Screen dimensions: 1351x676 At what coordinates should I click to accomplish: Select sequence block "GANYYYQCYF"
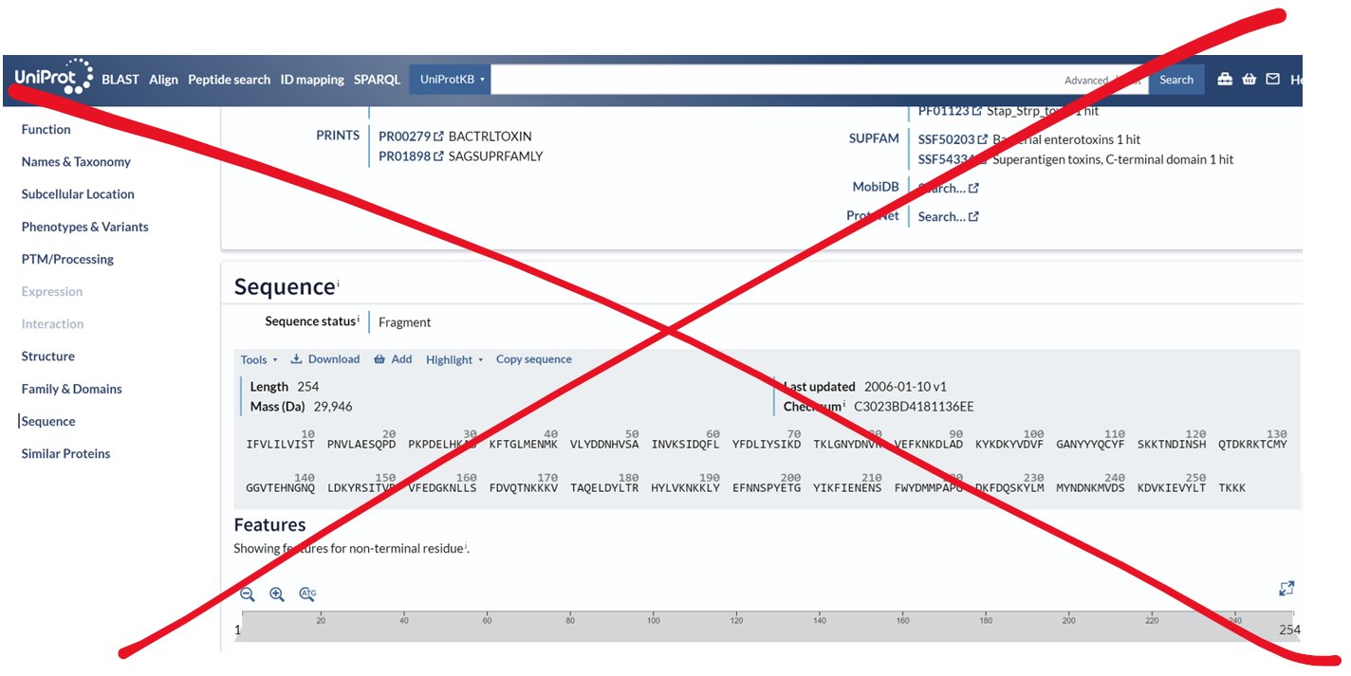coord(1090,444)
